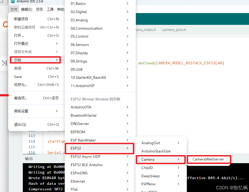This screenshot has width=249, height=192.
Task: Expand 打开最近 submenu
Action: [x=36, y=44]
